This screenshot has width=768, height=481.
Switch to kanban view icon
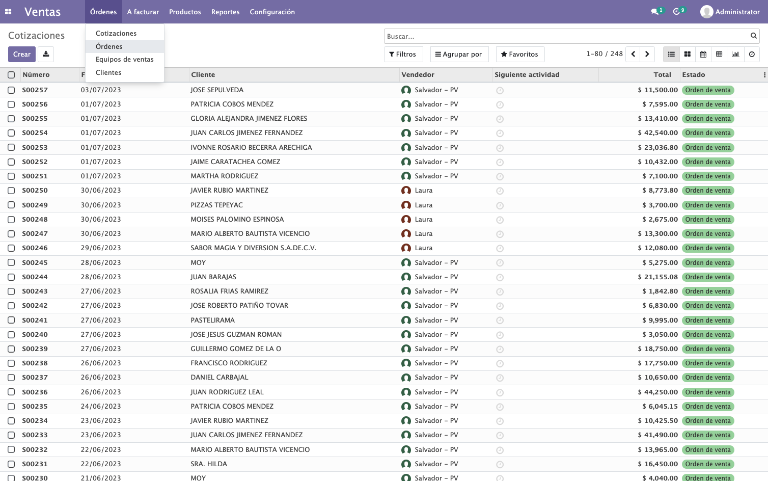click(687, 54)
